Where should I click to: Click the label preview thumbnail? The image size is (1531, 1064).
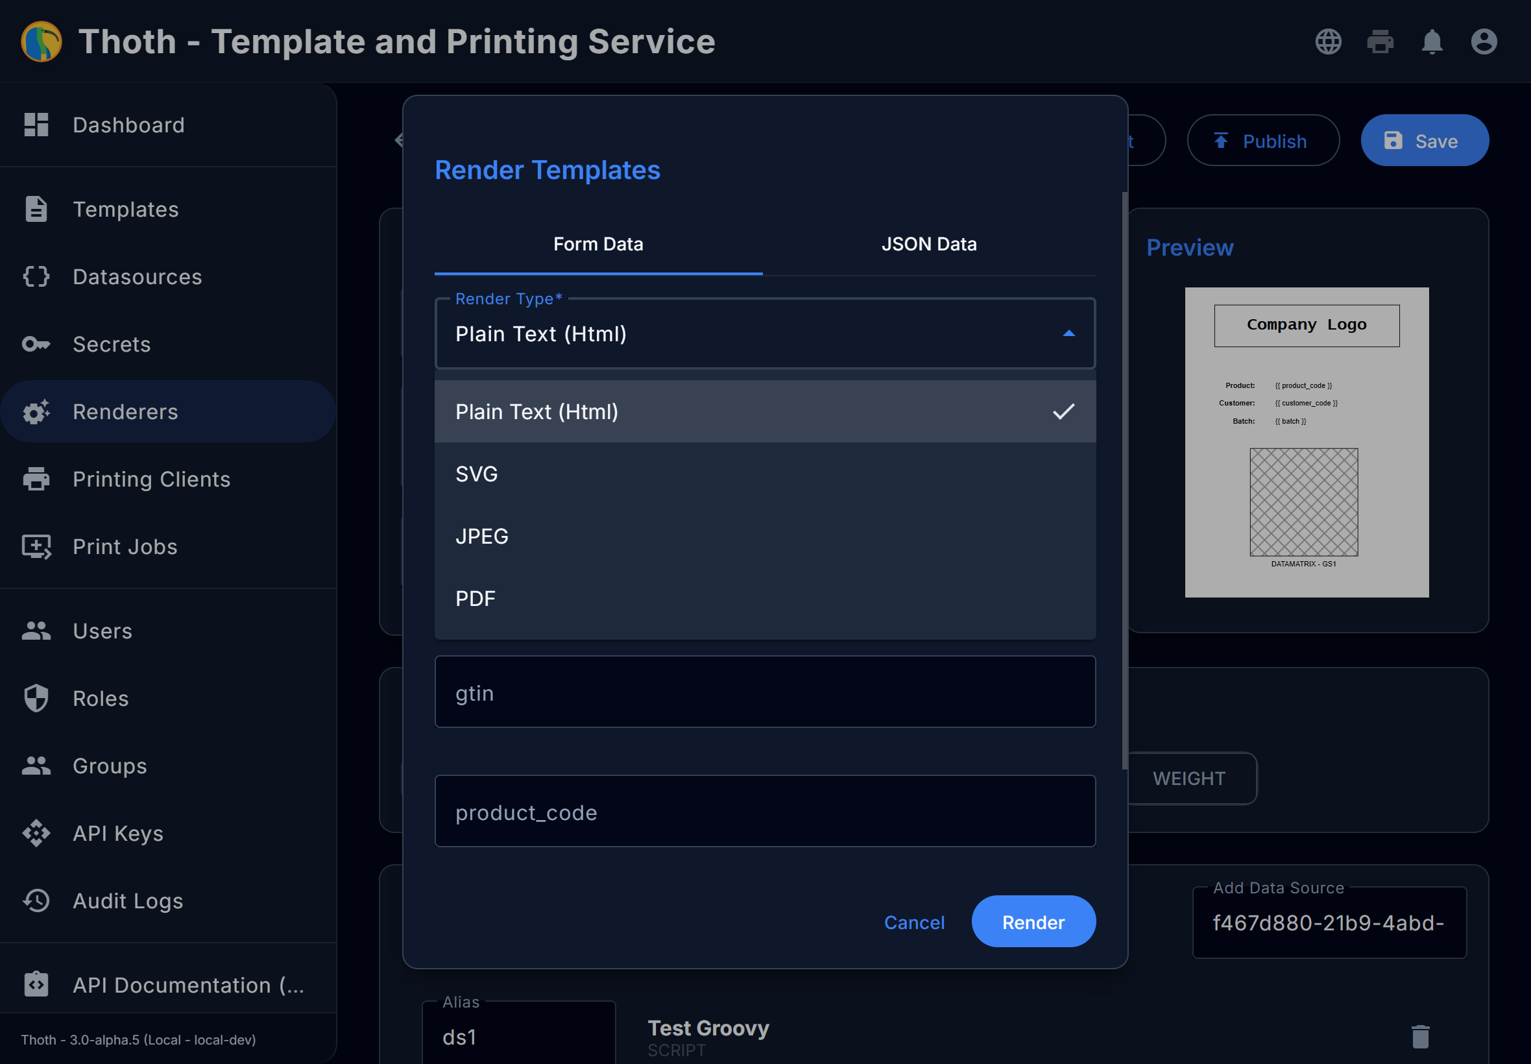(x=1307, y=442)
